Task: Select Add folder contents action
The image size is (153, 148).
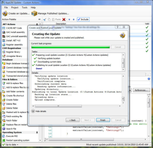Action: tap(13, 92)
